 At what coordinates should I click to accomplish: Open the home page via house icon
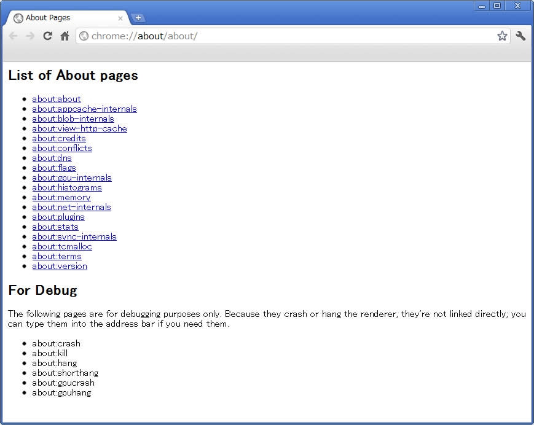tap(65, 36)
